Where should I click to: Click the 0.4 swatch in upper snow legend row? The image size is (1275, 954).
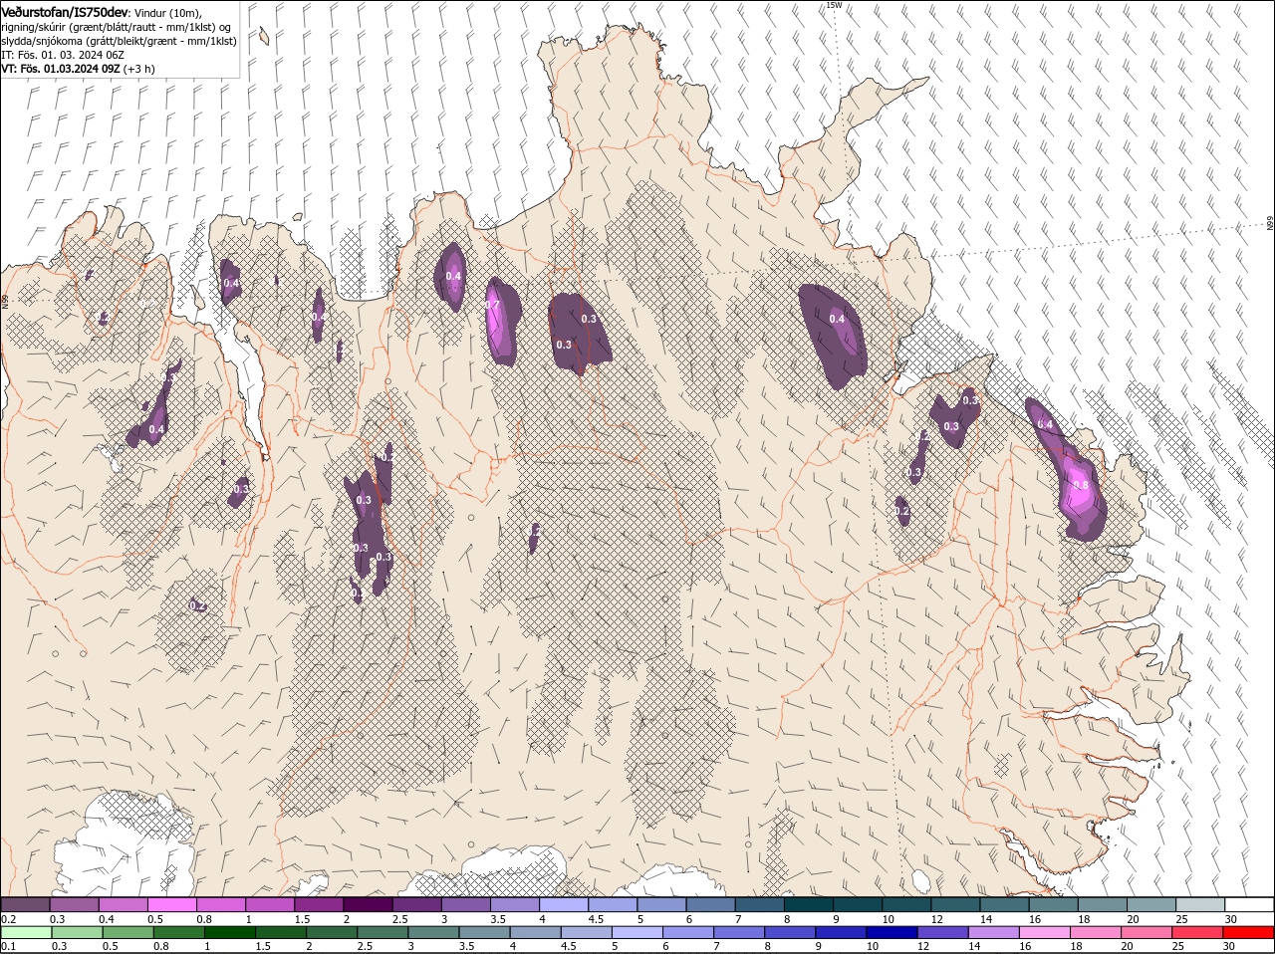(123, 904)
